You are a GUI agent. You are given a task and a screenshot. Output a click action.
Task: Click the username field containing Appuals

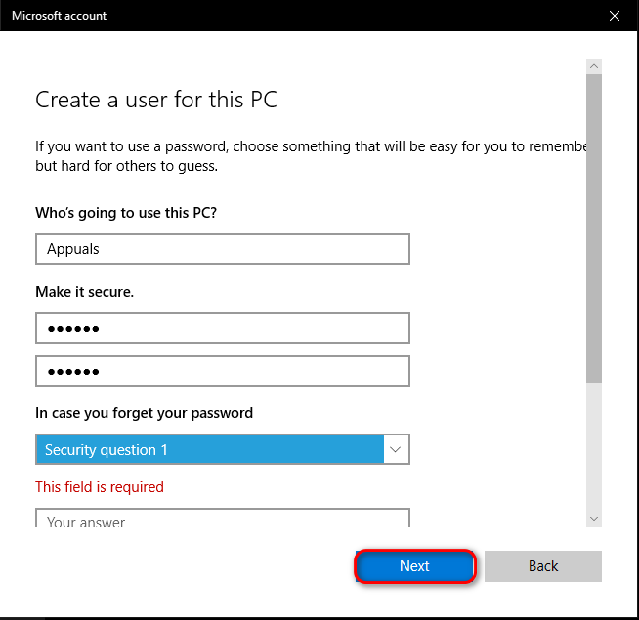tap(222, 249)
